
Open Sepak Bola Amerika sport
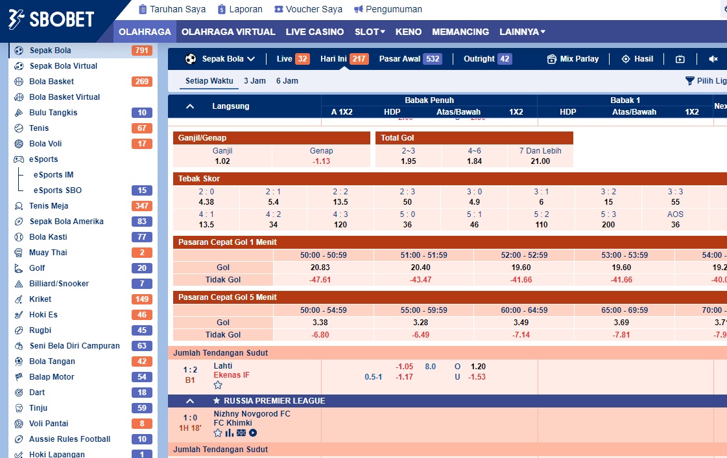point(83,222)
